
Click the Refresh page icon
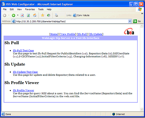point(28,15)
